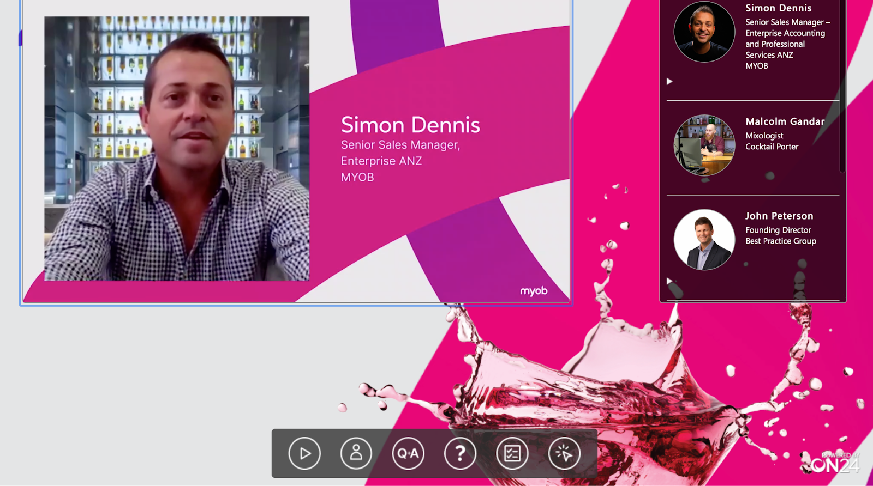This screenshot has width=873, height=486.
Task: Expand Simon Dennis bio arrow
Action: click(669, 81)
